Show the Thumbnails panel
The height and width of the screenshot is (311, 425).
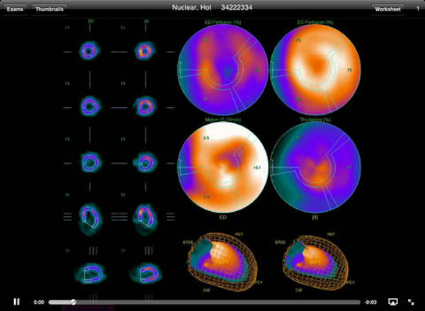pos(50,9)
